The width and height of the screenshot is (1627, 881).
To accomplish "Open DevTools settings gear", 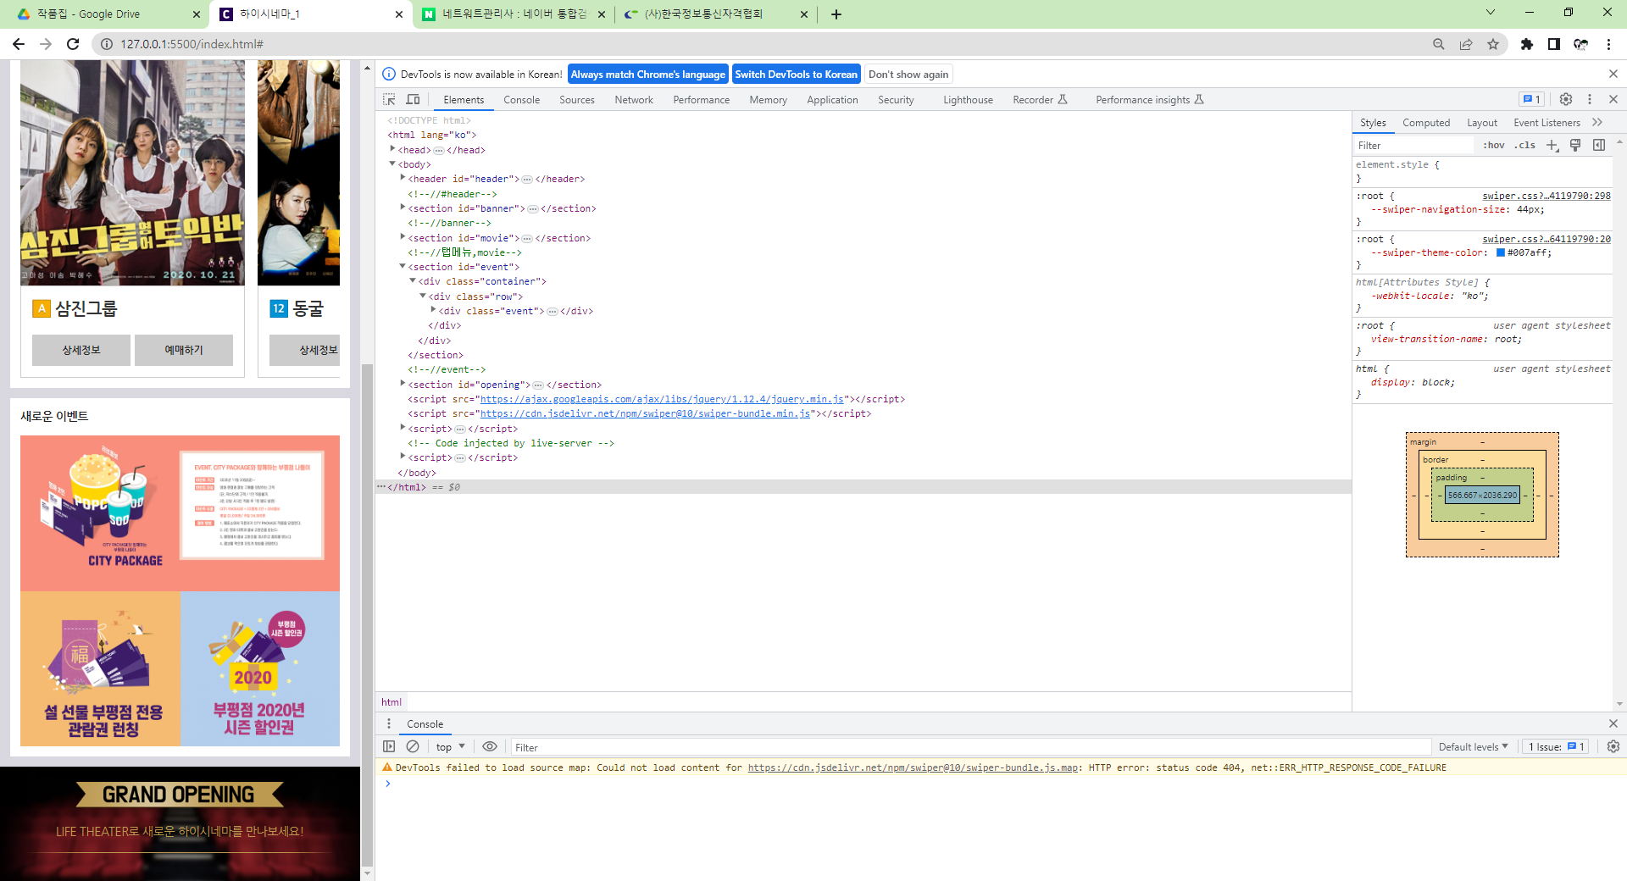I will click(1566, 99).
